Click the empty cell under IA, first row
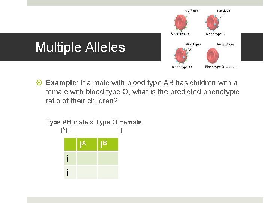 (87, 159)
